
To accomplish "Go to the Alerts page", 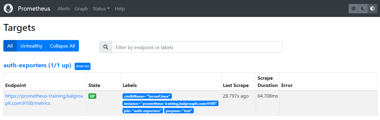I will pyautogui.click(x=64, y=8).
